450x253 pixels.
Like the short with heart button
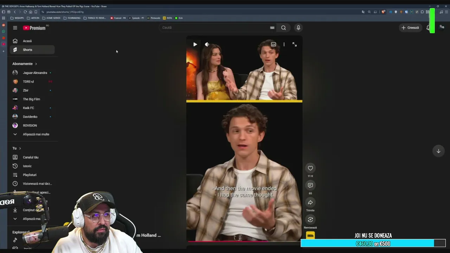[310, 168]
